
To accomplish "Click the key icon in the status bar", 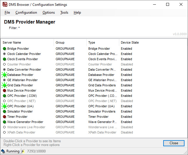I will 23,151.
